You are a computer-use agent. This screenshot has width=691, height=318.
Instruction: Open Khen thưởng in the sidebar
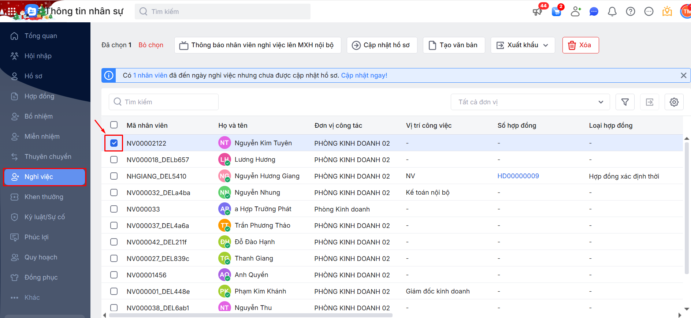click(44, 197)
